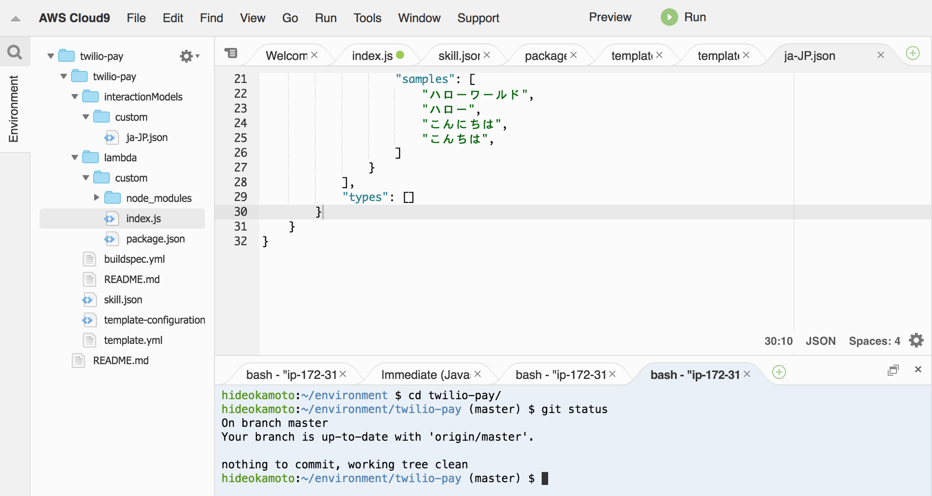The height and width of the screenshot is (496, 932).
Task: Change Spaces: 4 indentation setting
Action: point(874,341)
